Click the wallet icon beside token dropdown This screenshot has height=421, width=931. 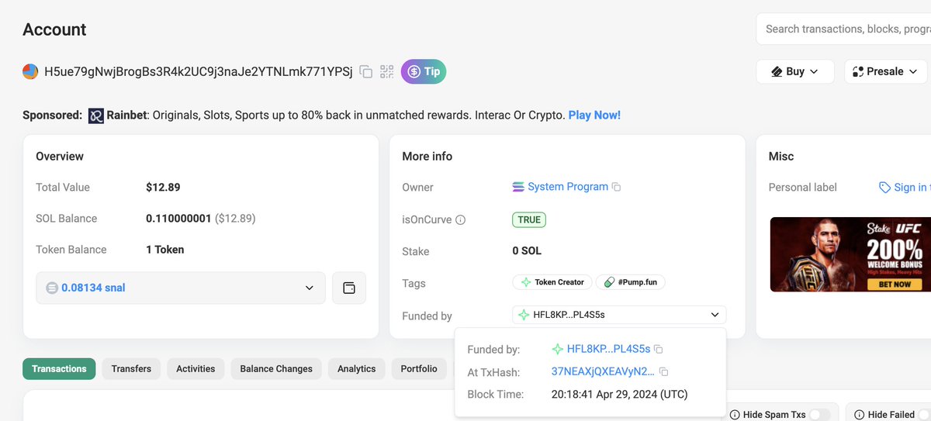(x=349, y=288)
